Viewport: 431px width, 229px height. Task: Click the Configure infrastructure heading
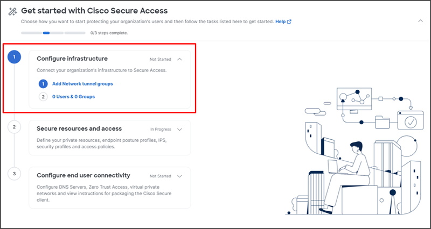(x=72, y=59)
